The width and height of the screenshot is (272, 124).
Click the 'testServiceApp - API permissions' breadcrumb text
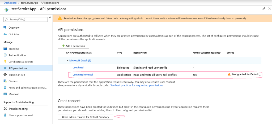point(40,3)
